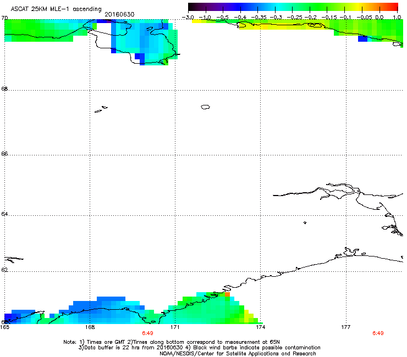Click the longitude label "174"

(x=260, y=327)
